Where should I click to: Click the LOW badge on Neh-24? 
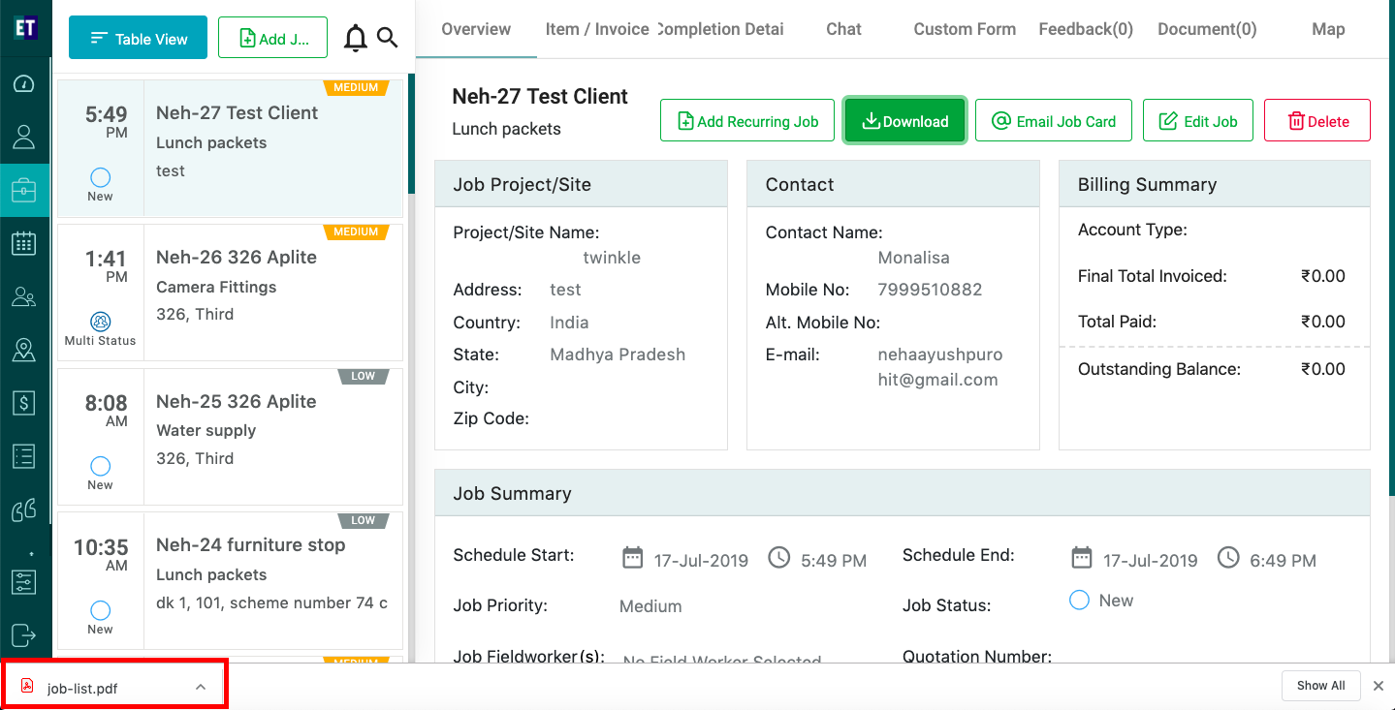point(363,520)
